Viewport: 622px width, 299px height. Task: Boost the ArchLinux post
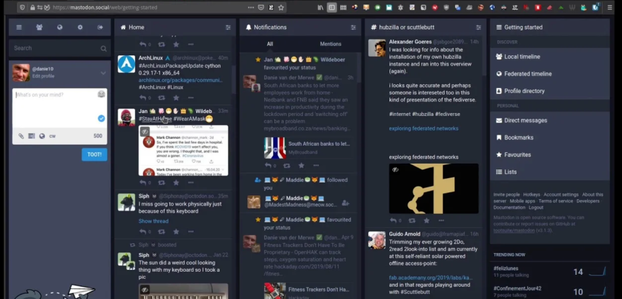pos(161,97)
